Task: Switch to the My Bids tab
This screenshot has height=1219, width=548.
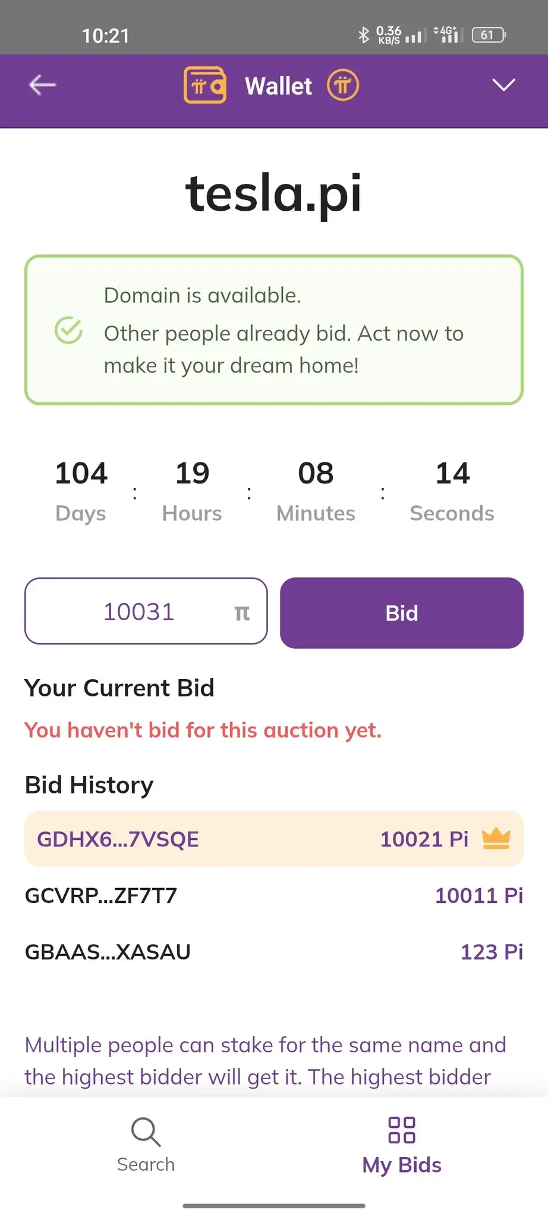Action: [x=402, y=1145]
